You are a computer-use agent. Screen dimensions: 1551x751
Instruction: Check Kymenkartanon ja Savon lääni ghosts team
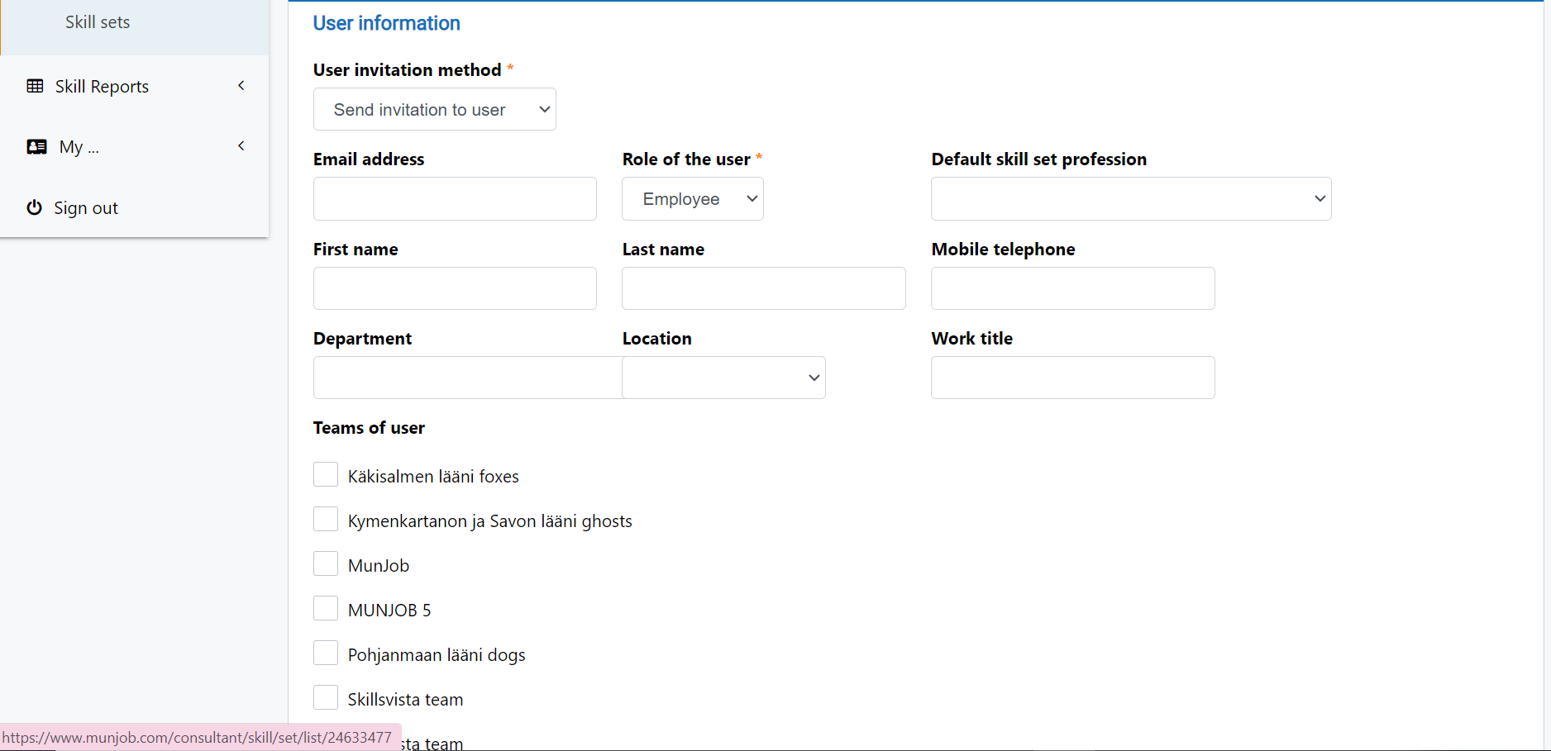(x=326, y=519)
